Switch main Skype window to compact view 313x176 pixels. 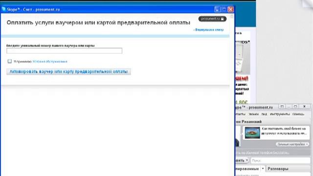[x=282, y=107]
